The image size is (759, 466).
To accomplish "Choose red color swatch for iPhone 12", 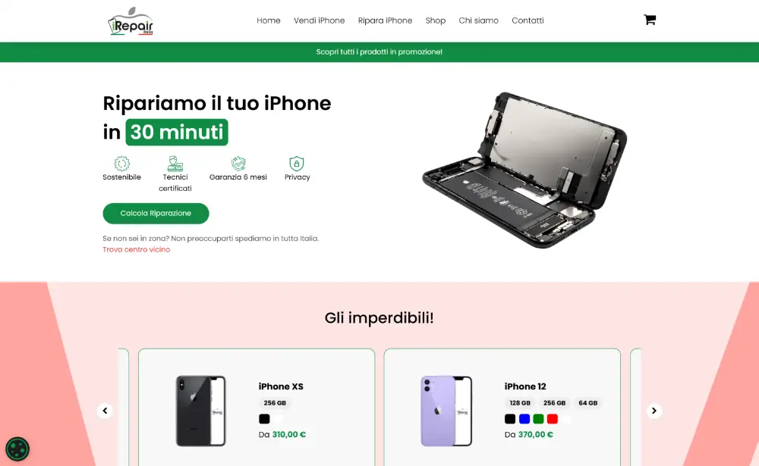I will [x=553, y=418].
